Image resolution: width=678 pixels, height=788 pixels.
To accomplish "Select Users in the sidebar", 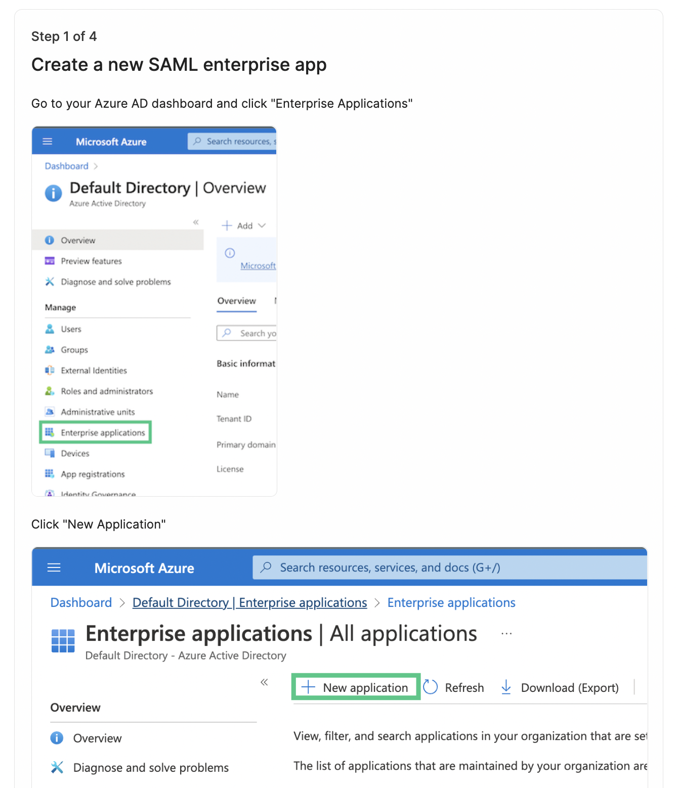I will pyautogui.click(x=70, y=329).
